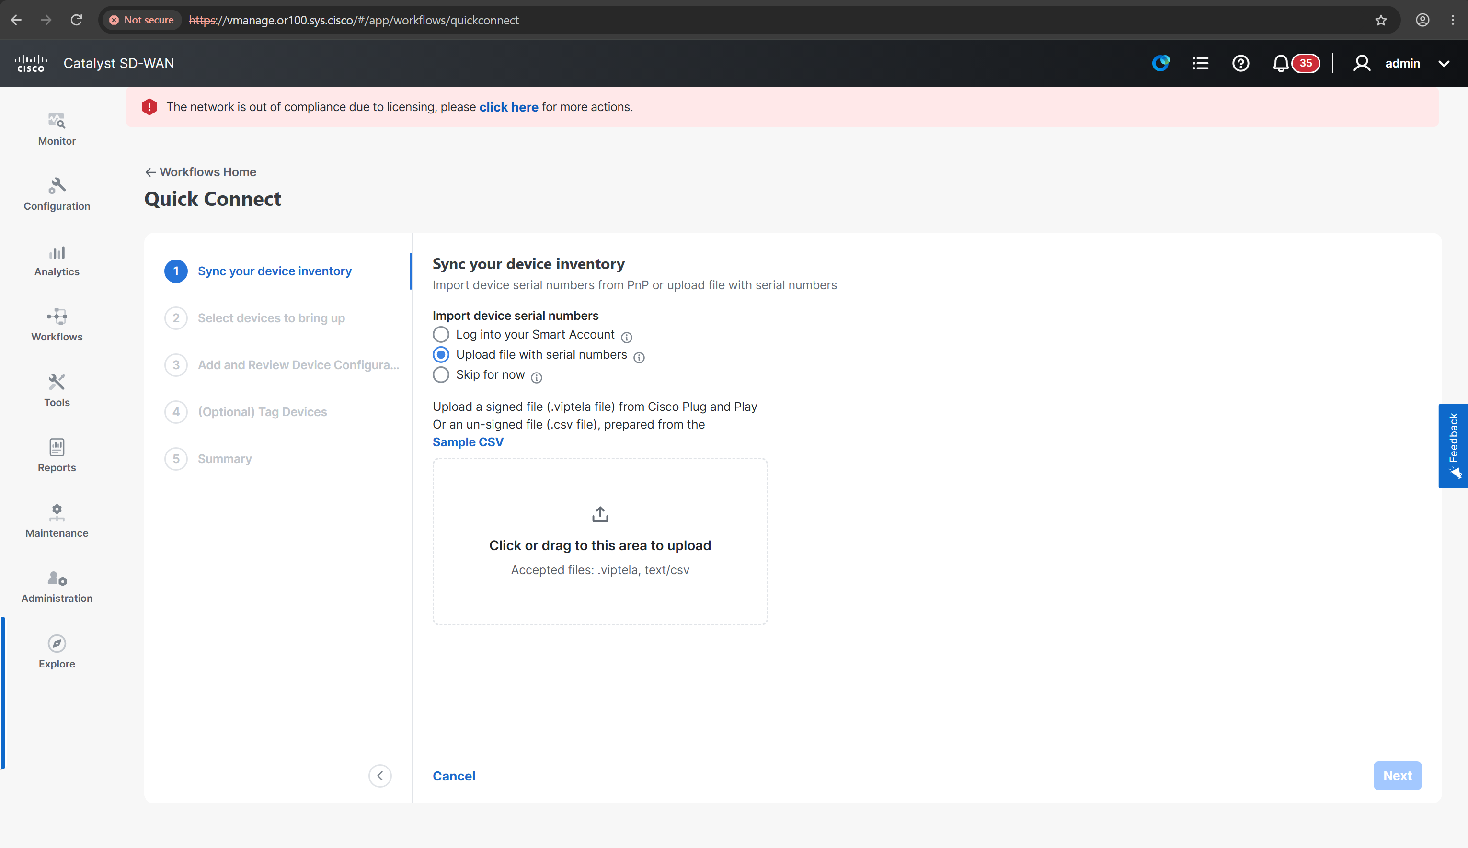Show info for Skip for now option
1468x848 pixels.
coord(537,378)
